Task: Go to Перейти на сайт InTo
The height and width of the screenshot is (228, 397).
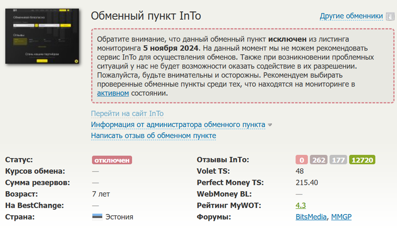Action: [x=127, y=114]
